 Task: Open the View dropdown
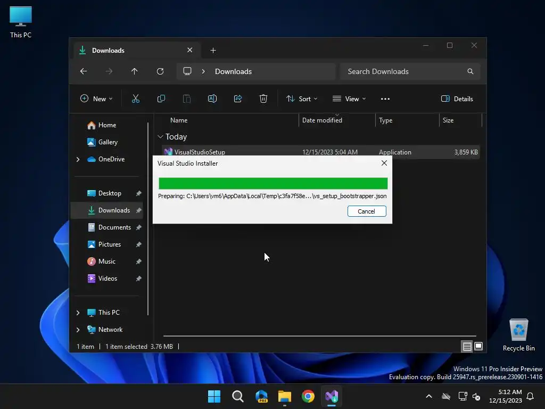(349, 99)
